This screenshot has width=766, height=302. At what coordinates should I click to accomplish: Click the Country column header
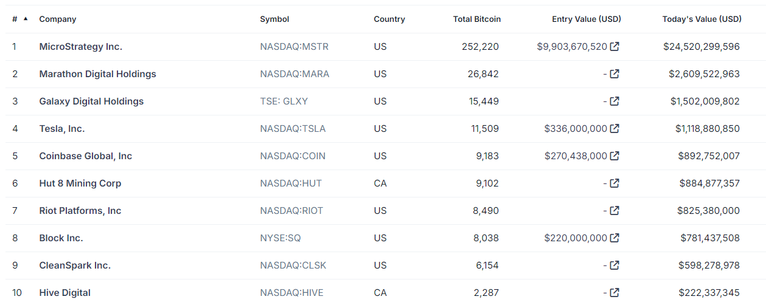coord(389,19)
